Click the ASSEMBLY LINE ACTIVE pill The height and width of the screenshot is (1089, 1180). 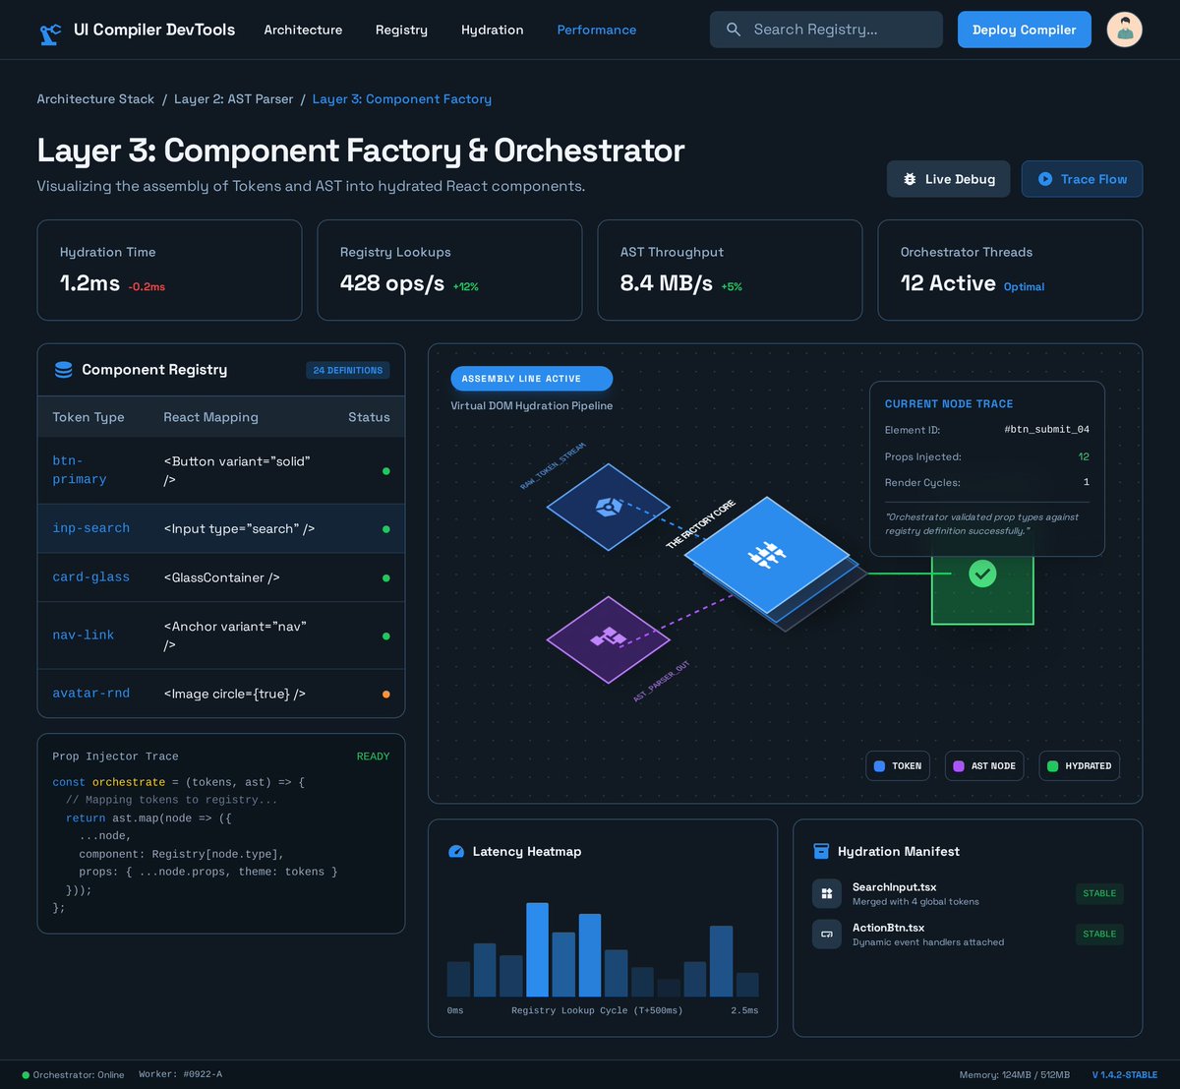[x=531, y=379]
